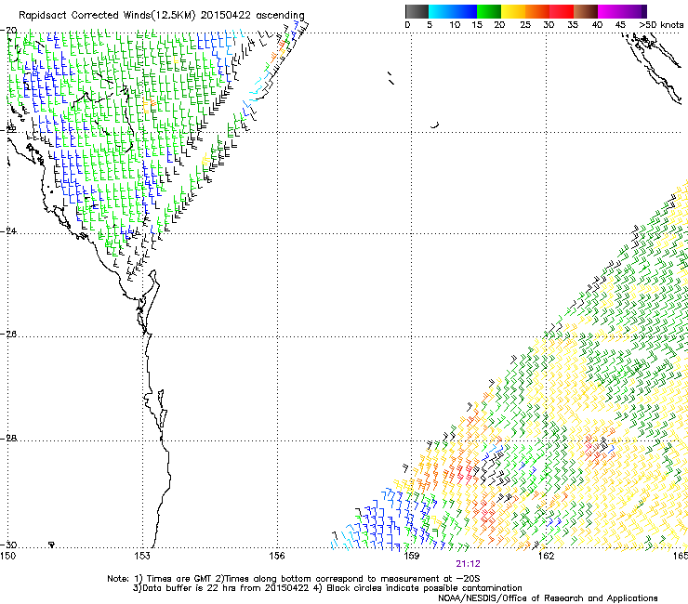688x604 pixels.
Task: Click the '>50 knots' legend label
Action: coord(661,25)
